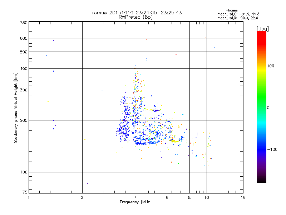This screenshot has height=215, width=286.
Task: Click the 'Frequency [MHz]' axis label
Action: pos(135,202)
